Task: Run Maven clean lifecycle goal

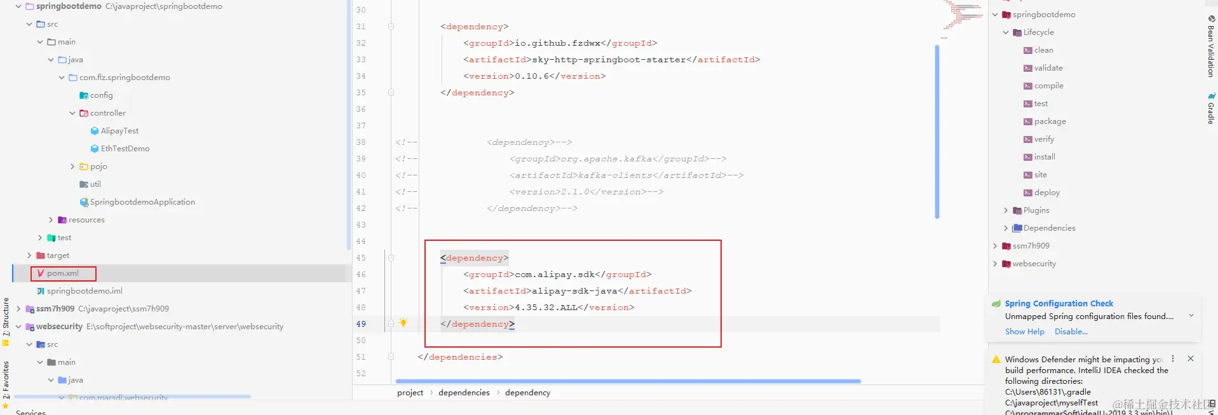Action: pos(1043,50)
